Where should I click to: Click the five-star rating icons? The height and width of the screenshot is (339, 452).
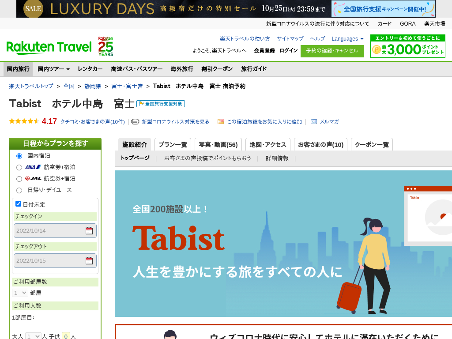point(24,121)
